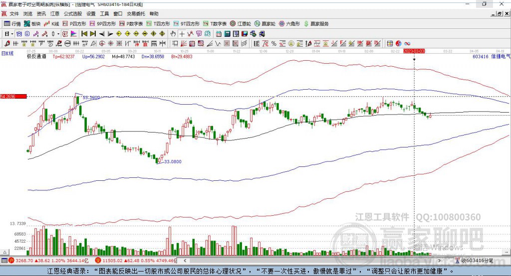Viewport: 511px width, 276px height.
Task: Open the 帮助 menu
Action: [x=154, y=13]
